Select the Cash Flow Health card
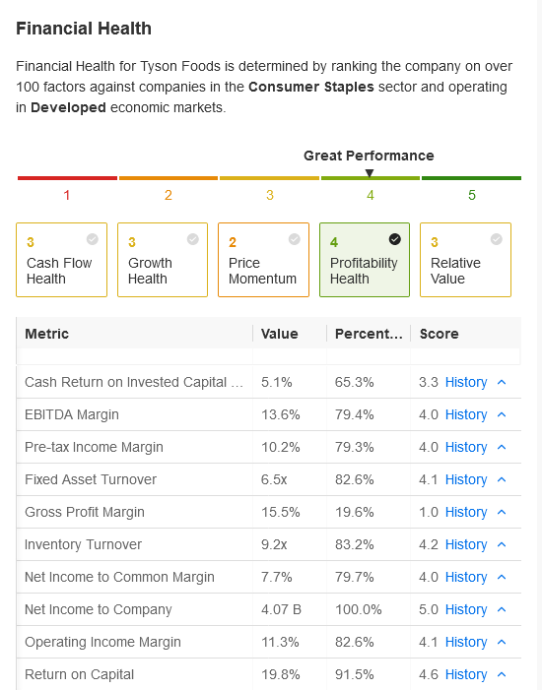Screen dimensions: 542x690 62,260
